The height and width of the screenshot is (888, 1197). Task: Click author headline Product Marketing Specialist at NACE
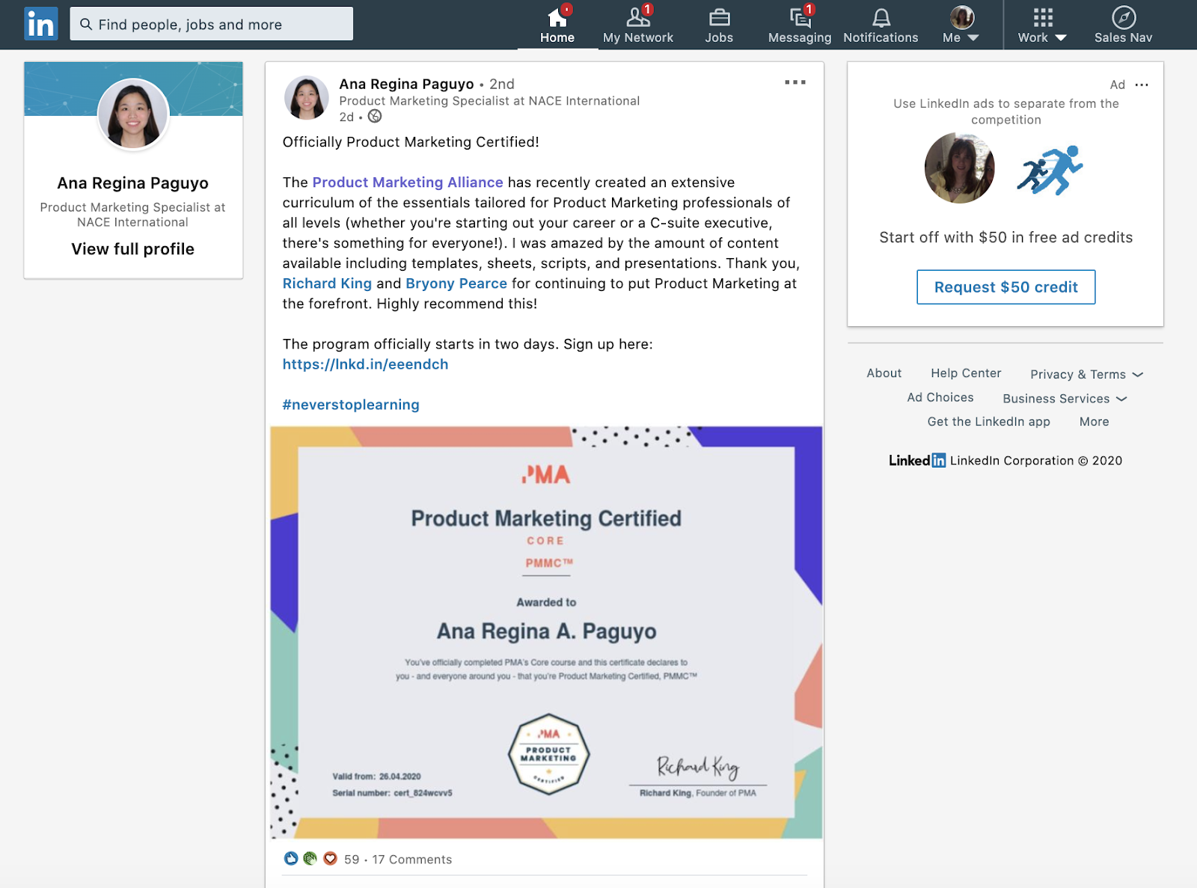(489, 101)
